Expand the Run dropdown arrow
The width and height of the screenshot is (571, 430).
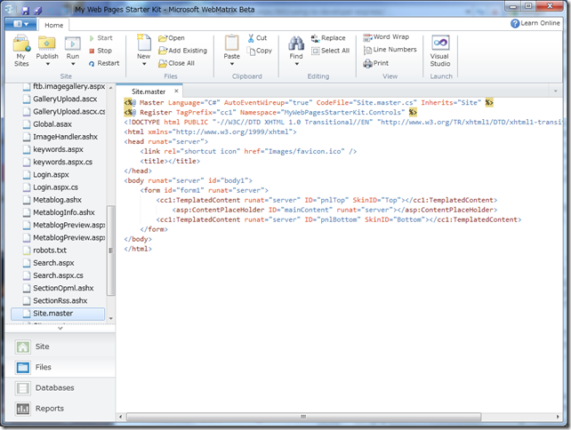73,64
